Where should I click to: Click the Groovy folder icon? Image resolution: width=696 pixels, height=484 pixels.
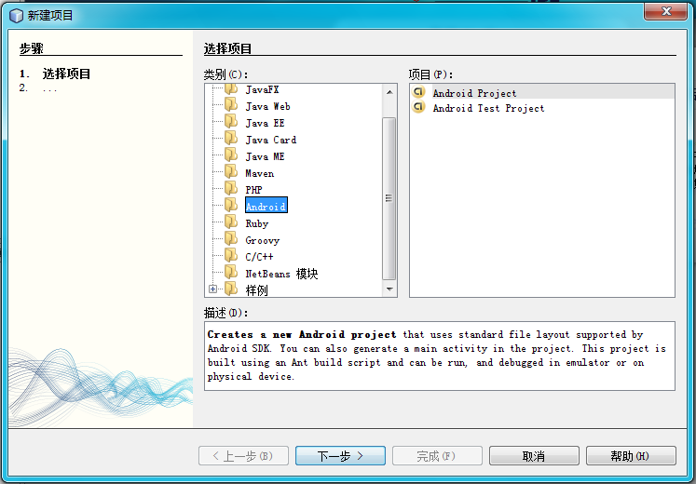[231, 240]
